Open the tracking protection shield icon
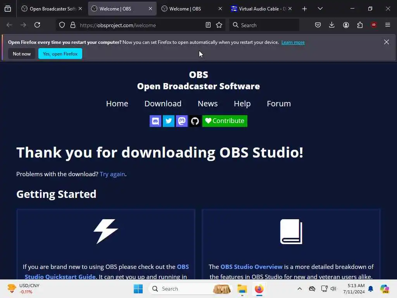The image size is (397, 298). [x=62, y=25]
